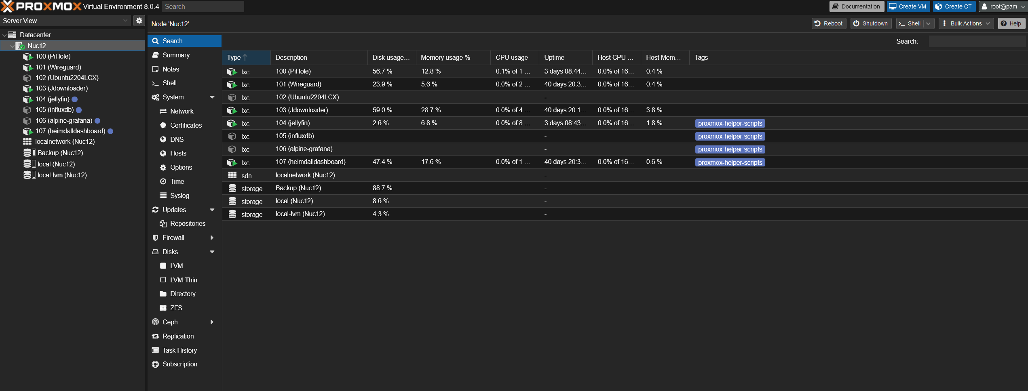Click blue tag dot beside 105 (influxdb)

[x=79, y=110]
